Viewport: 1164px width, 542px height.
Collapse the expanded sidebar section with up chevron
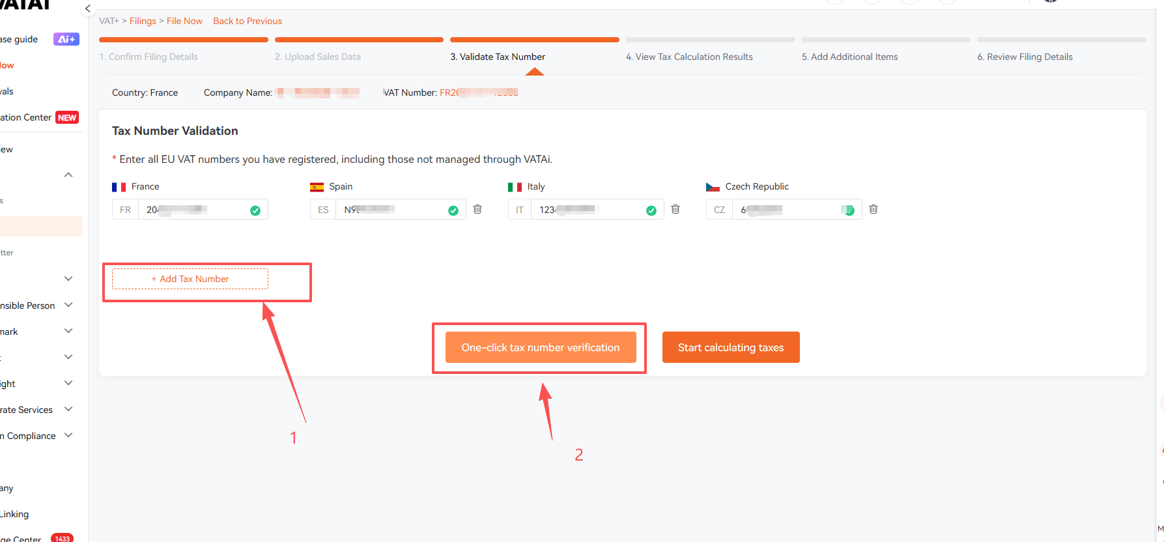tap(68, 175)
